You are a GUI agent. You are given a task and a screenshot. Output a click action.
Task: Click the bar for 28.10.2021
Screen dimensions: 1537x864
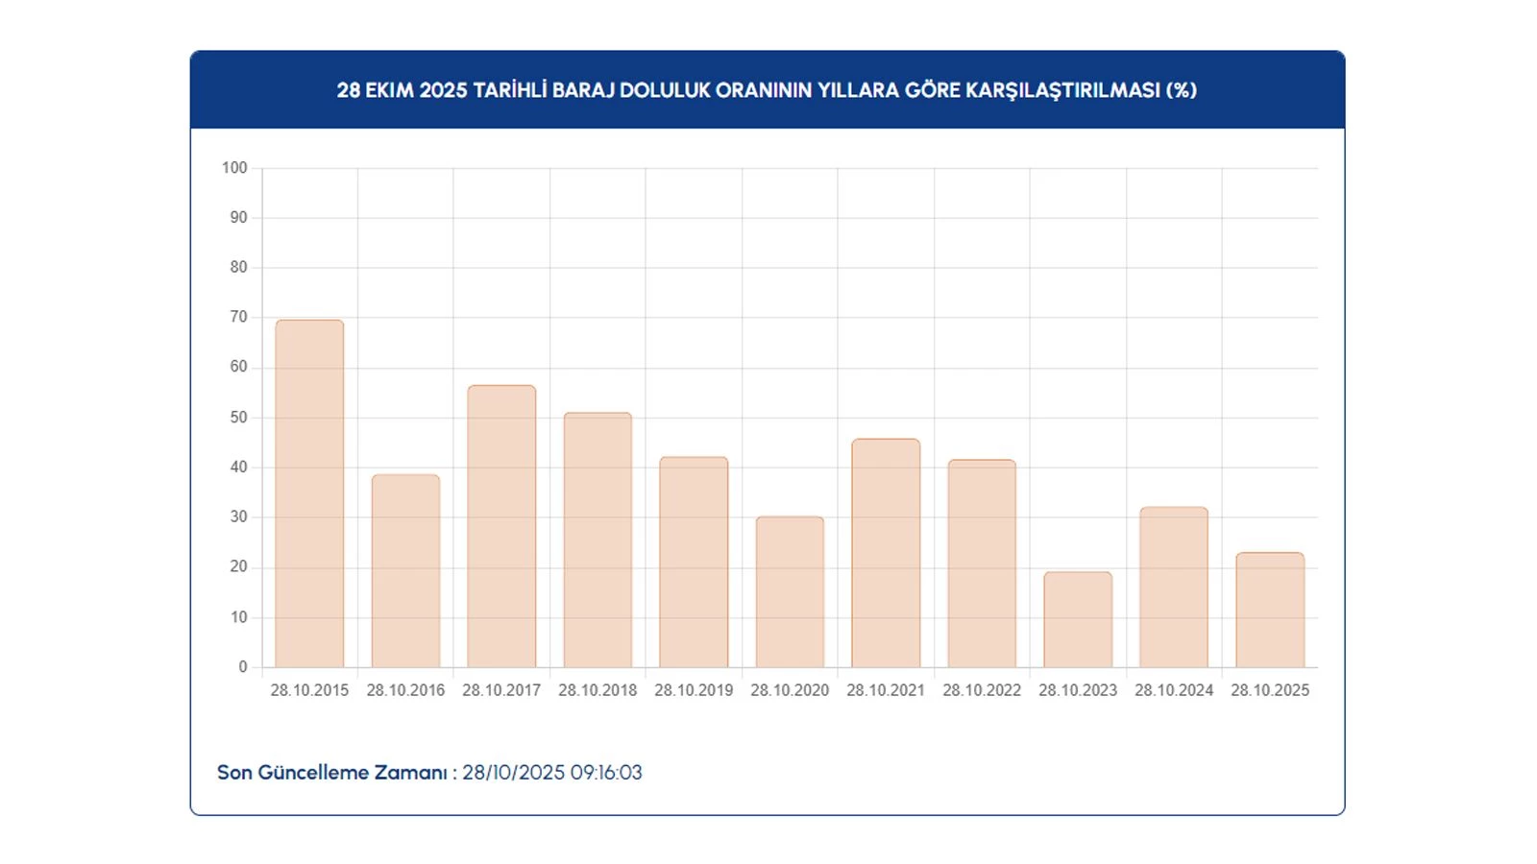[886, 553]
